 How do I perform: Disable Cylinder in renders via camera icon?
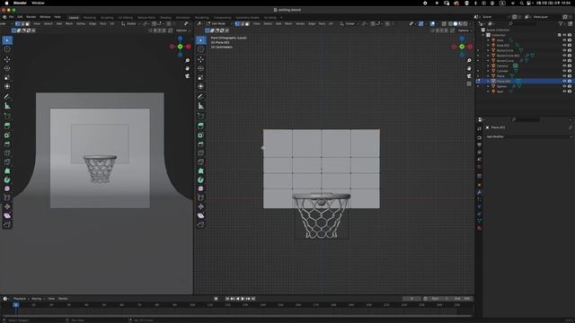570,71
